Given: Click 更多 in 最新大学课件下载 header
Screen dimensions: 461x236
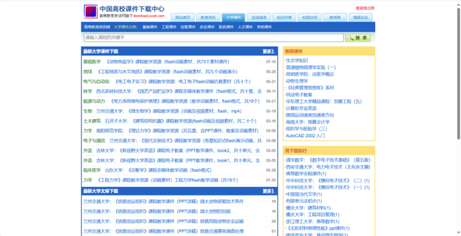Looking at the screenshot, I should 269,51.
